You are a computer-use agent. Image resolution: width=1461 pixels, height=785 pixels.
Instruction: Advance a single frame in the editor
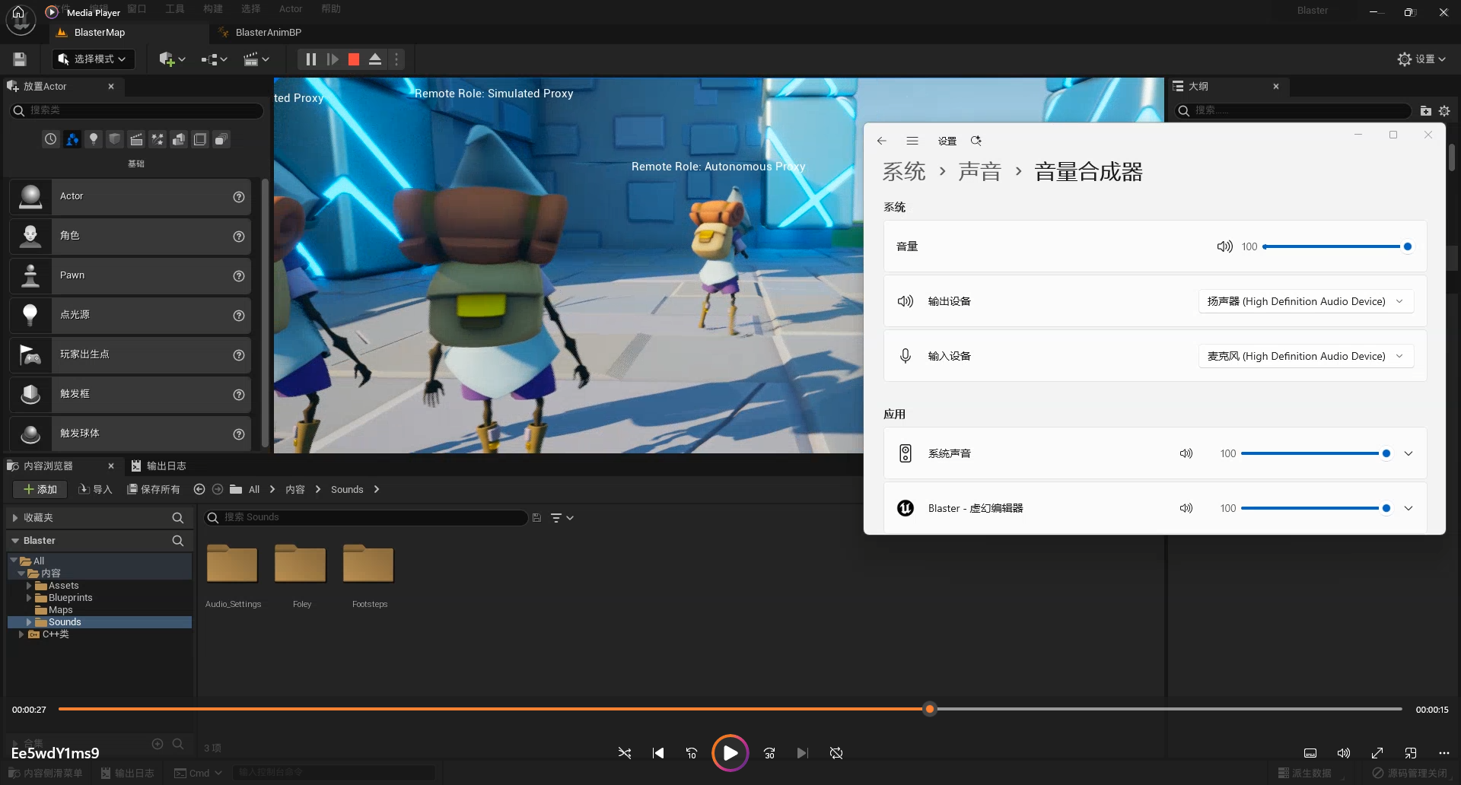(x=333, y=59)
